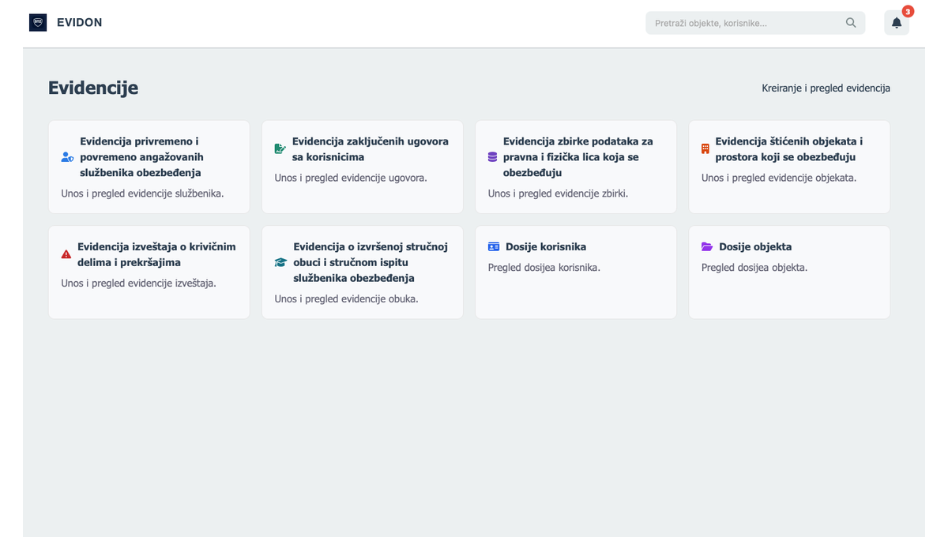Click 'Unos i pregled evidencije obuka' text
Image resolution: width=948 pixels, height=537 pixels.
[346, 299]
